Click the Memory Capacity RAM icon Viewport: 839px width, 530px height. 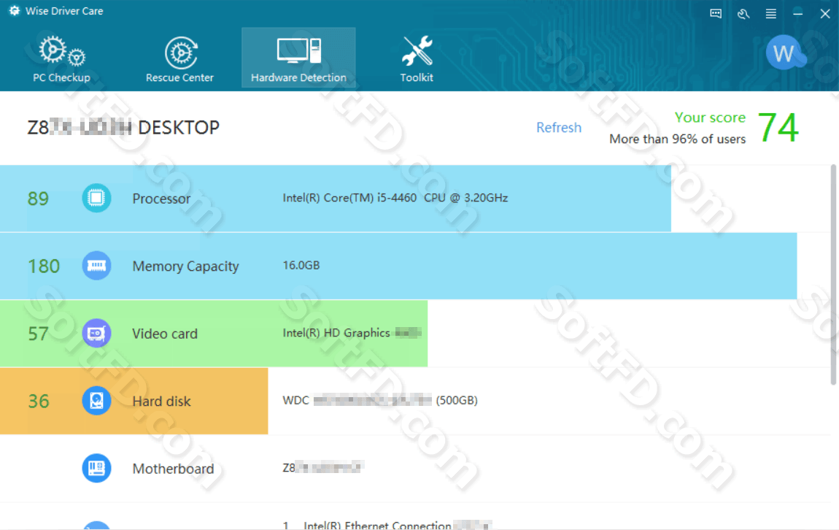coord(96,266)
